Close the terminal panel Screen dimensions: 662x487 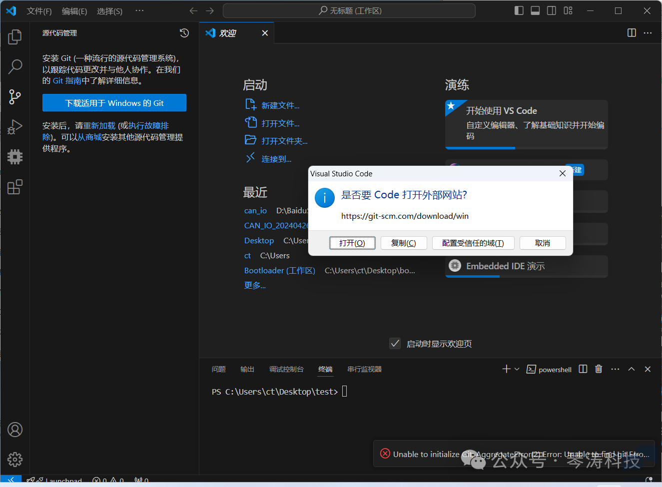coord(648,369)
